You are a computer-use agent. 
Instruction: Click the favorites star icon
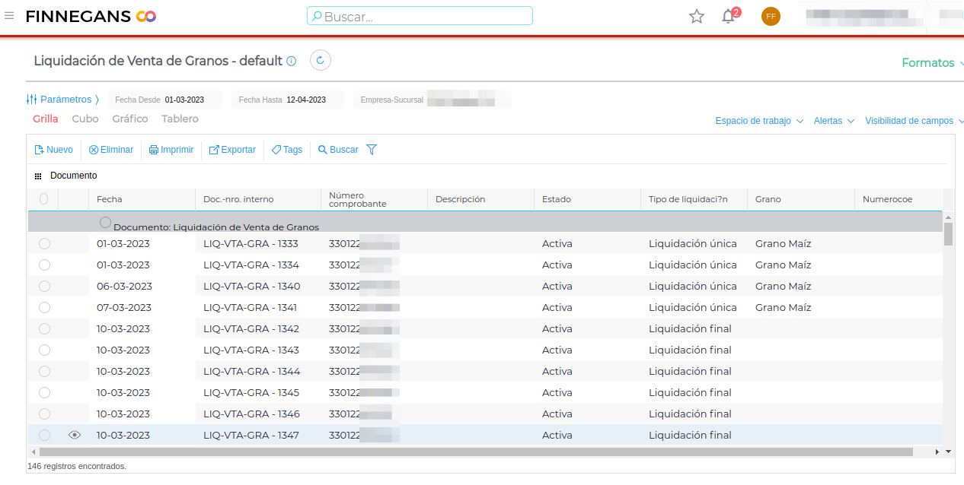click(696, 16)
